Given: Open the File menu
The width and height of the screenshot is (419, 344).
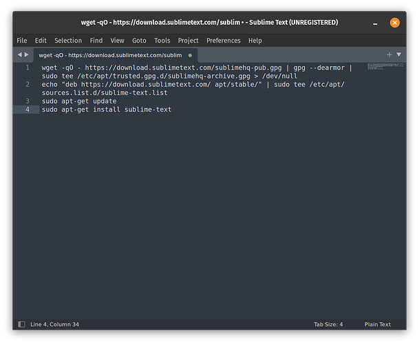Looking at the screenshot, I should point(21,41).
